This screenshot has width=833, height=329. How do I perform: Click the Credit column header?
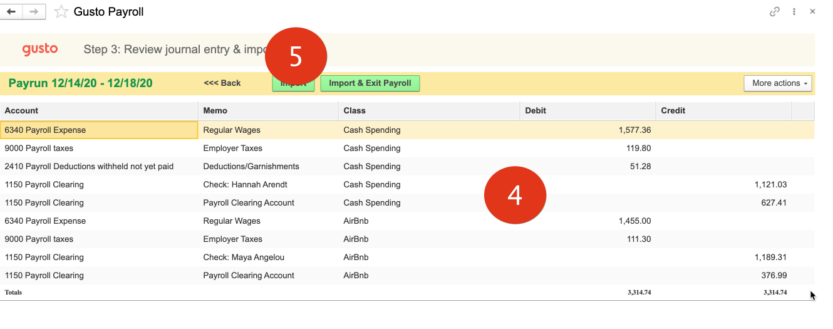tap(724, 110)
